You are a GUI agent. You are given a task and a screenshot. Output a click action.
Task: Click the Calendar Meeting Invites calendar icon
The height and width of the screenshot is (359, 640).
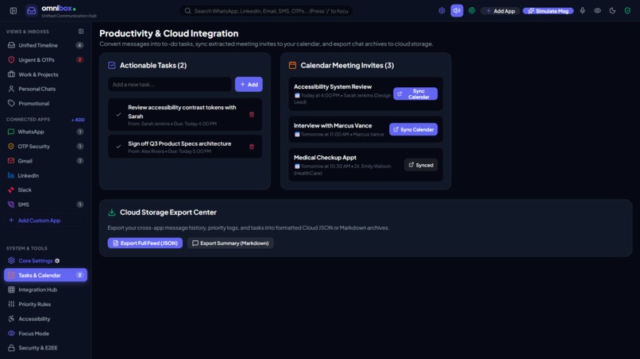293,65
